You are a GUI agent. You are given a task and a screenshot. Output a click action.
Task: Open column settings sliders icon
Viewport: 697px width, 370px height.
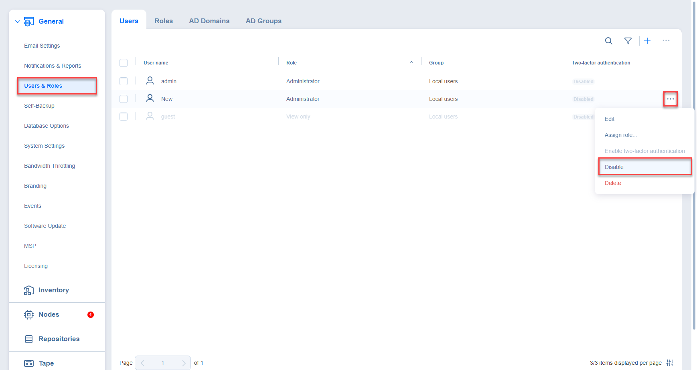click(x=670, y=363)
